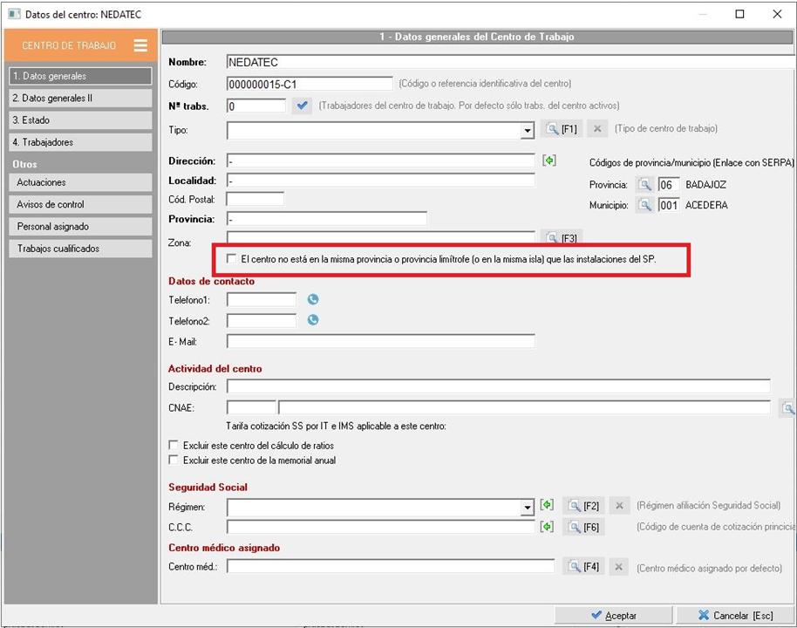Select 'Avisos de control' in sidebar
797x628 pixels.
[79, 204]
